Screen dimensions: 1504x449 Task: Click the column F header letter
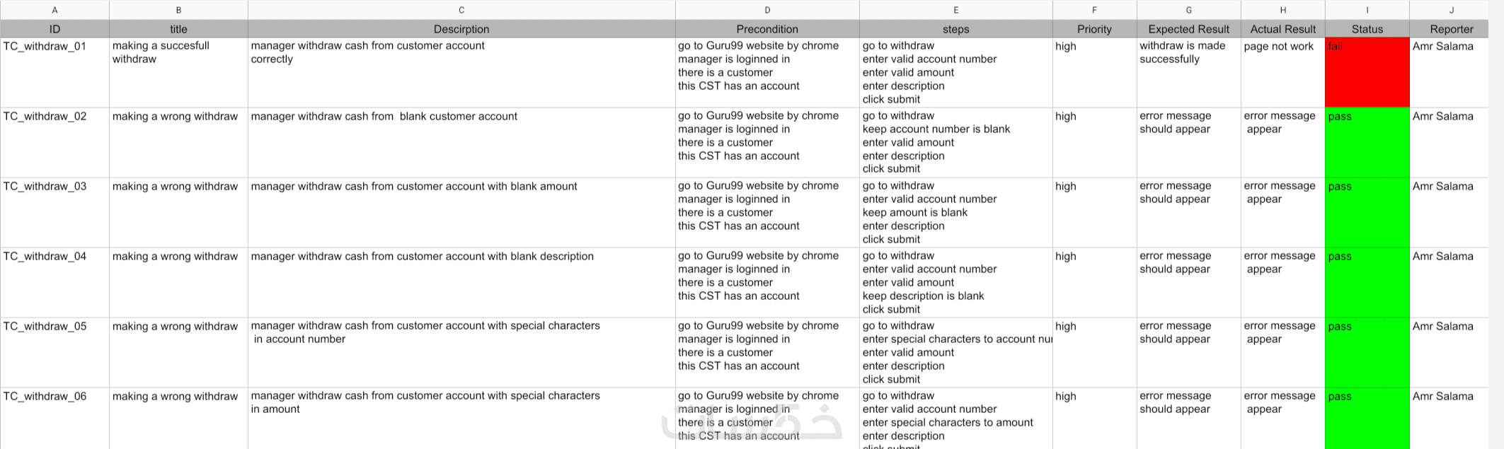pos(1094,10)
